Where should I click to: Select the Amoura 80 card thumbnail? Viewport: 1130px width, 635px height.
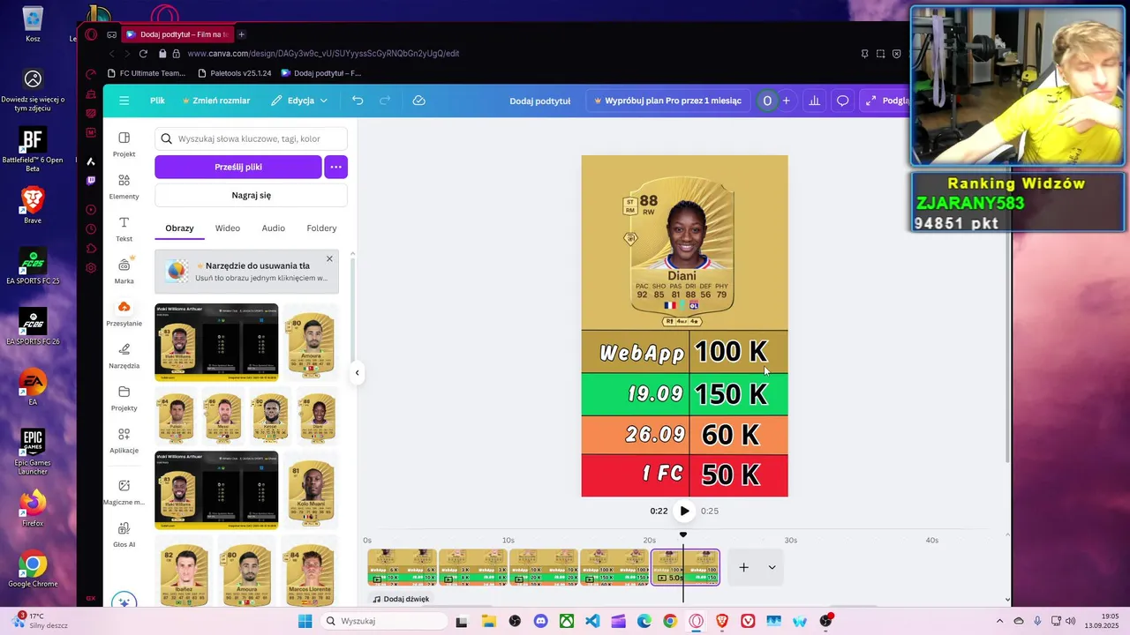(x=310, y=343)
